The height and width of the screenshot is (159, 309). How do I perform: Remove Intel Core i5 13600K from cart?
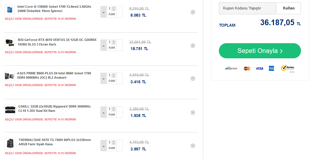193,12
